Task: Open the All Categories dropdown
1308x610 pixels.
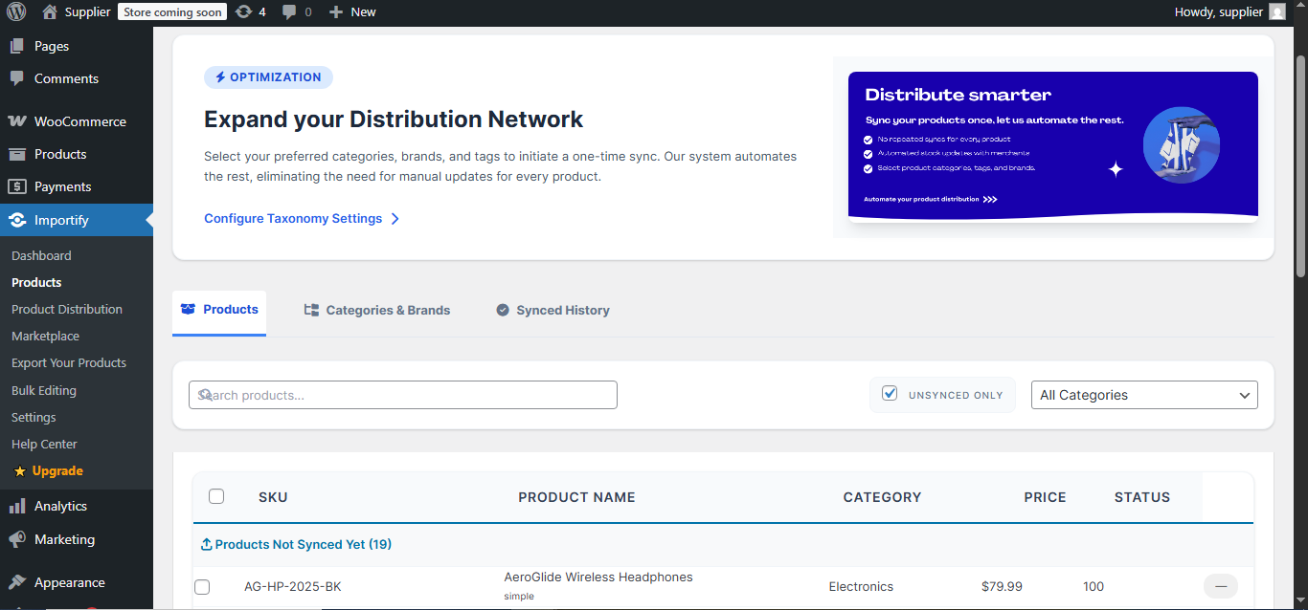Action: (1144, 395)
